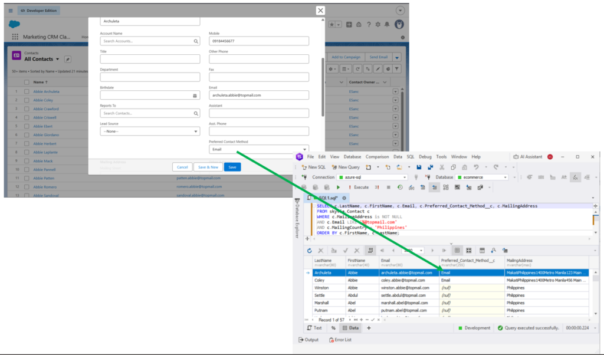
Task: Toggle the select-all contacts checkbox
Action: coord(27,82)
